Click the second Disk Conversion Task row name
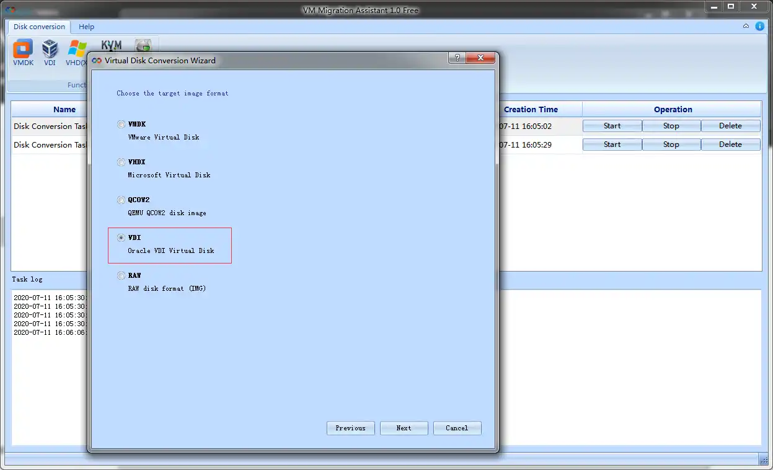Screen dimensions: 773x470 51,144
